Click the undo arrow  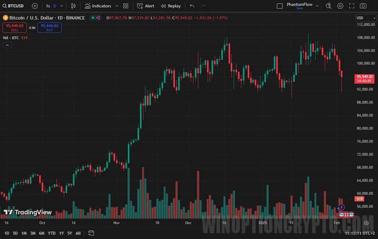coord(192,6)
